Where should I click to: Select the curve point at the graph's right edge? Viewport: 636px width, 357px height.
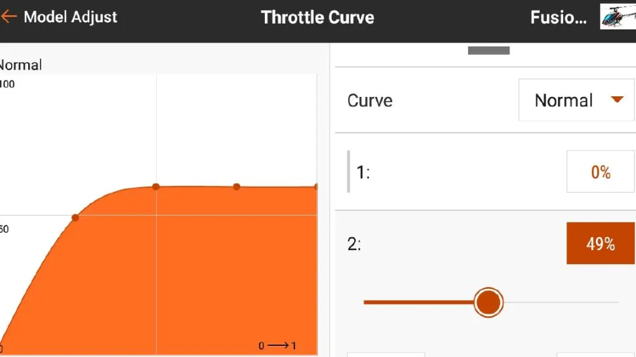(315, 187)
